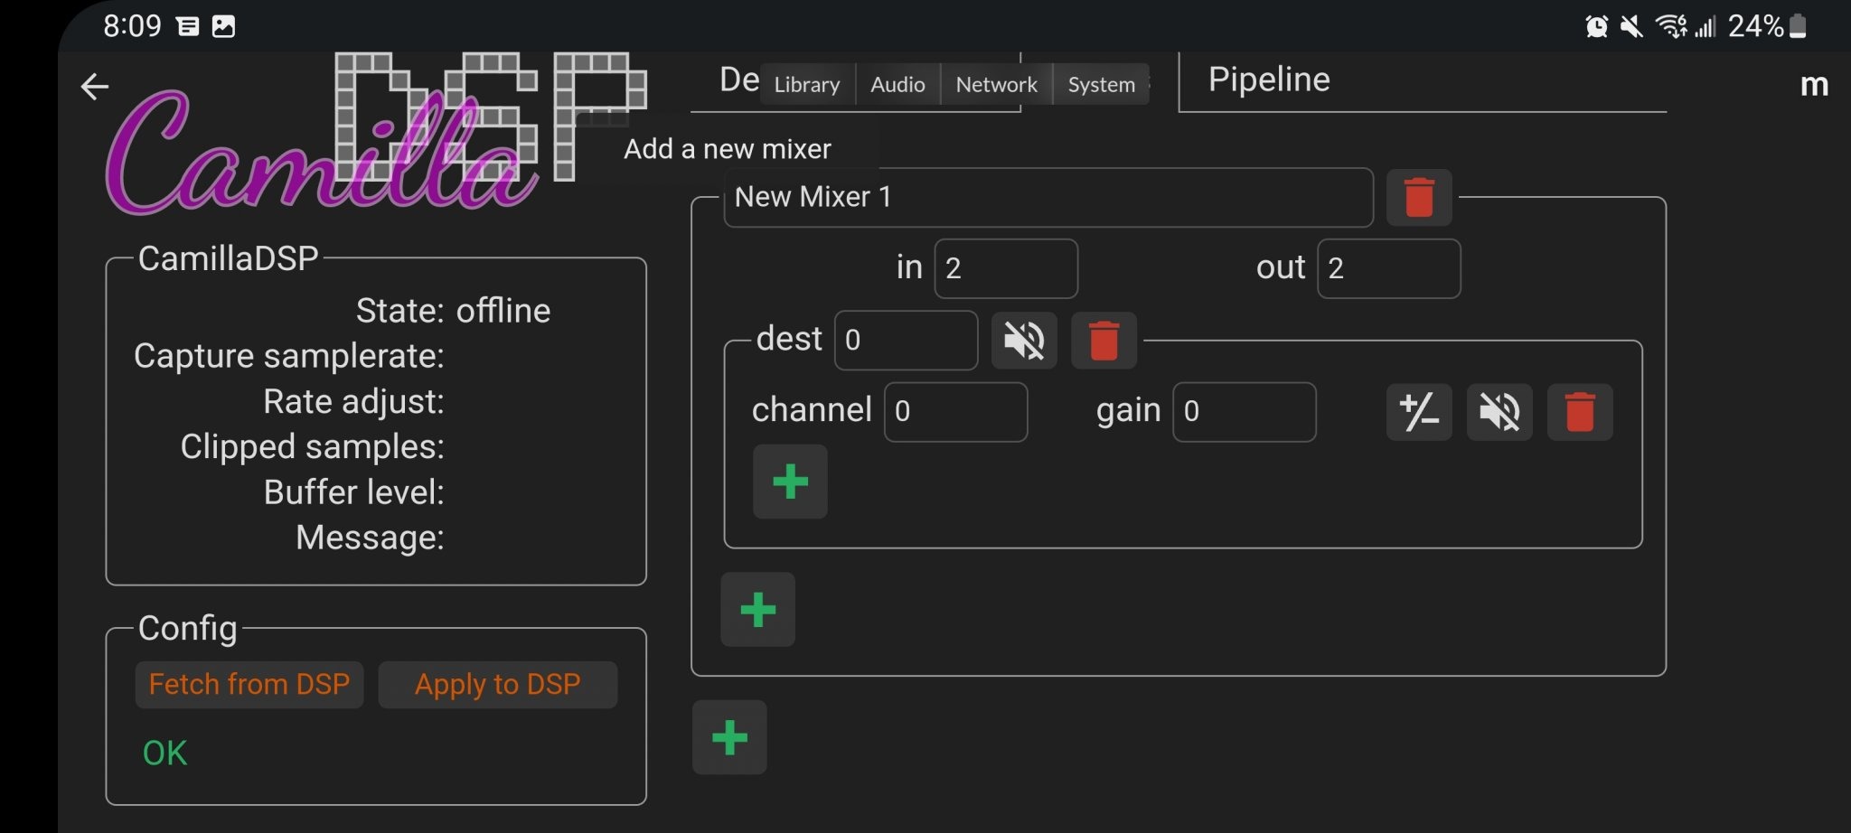Click Fetch from DSP button
The width and height of the screenshot is (1851, 833).
coord(249,685)
